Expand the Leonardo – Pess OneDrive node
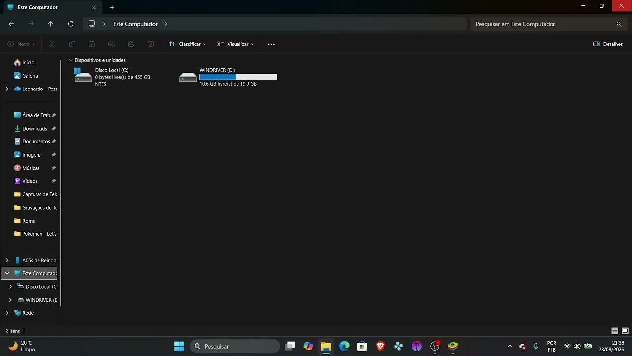632x356 pixels. pyautogui.click(x=7, y=89)
